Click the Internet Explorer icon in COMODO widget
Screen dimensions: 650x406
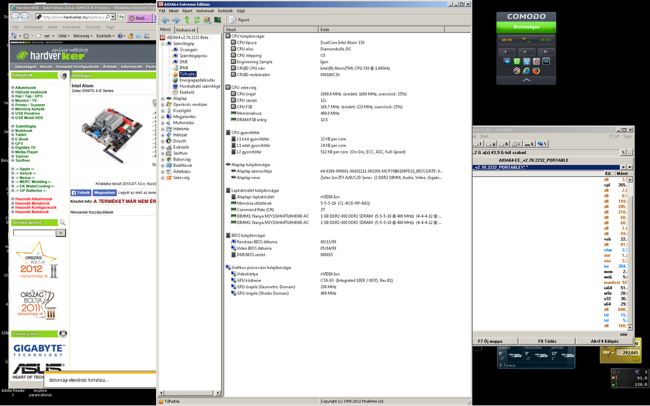(526, 71)
